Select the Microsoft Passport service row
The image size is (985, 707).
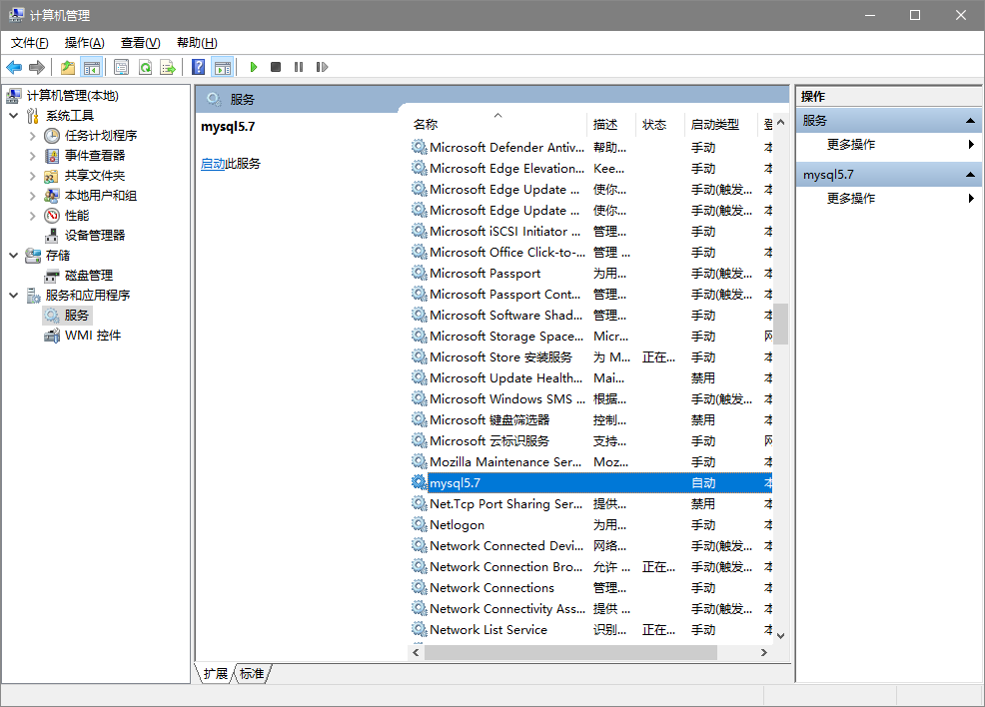(x=591, y=274)
